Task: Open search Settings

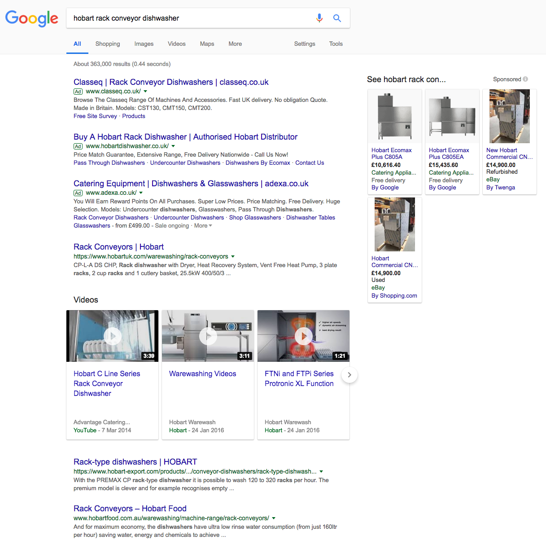Action: 305,44
